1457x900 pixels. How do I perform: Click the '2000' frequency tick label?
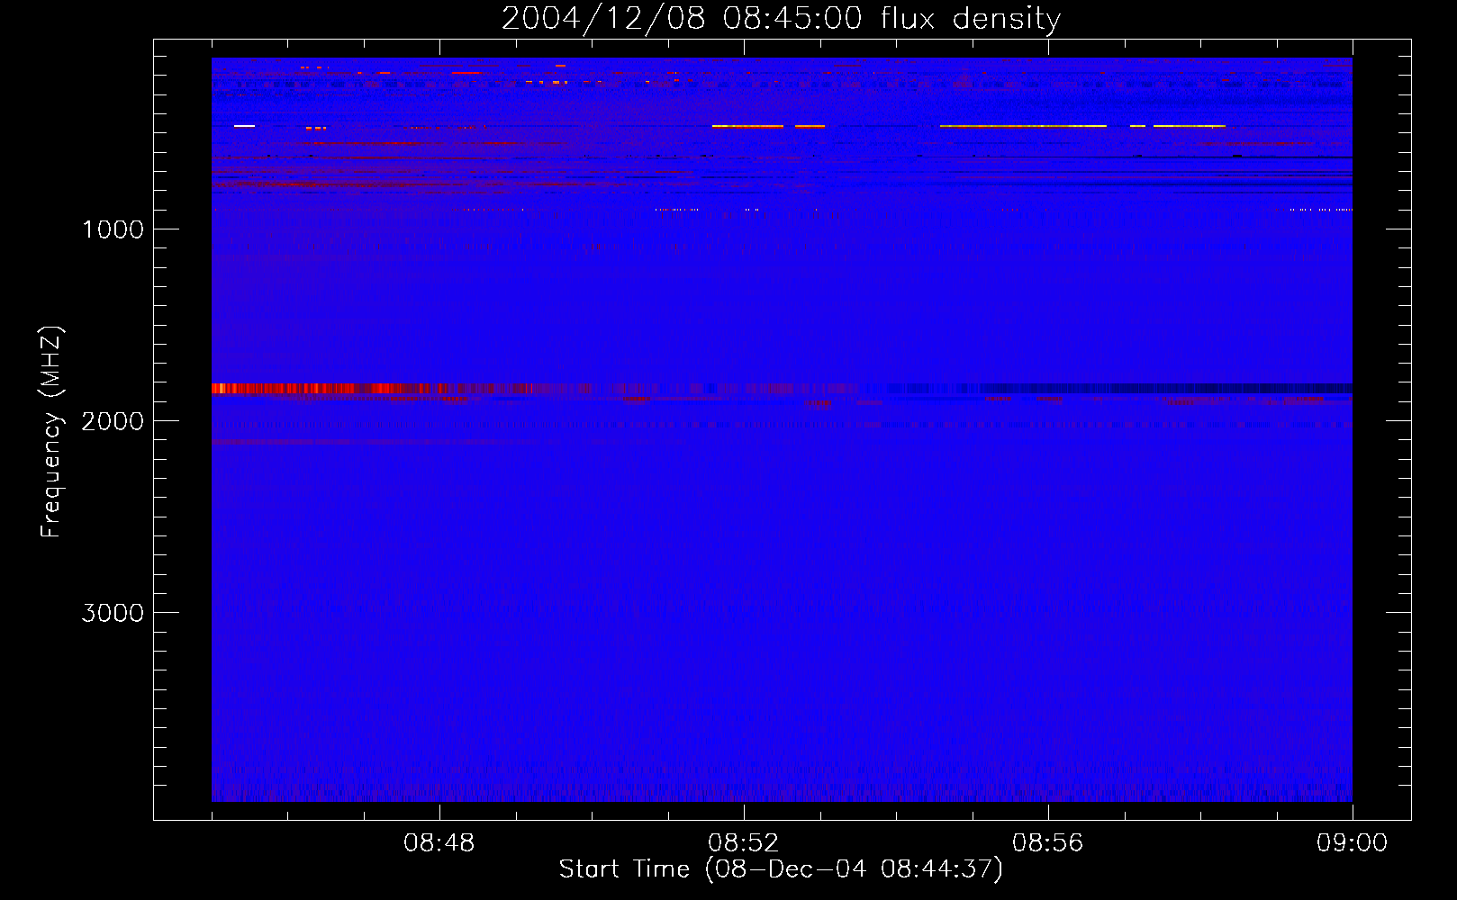[113, 421]
